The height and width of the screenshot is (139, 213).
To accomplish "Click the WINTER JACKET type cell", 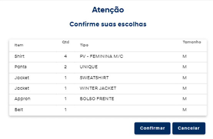I will click(98, 88).
